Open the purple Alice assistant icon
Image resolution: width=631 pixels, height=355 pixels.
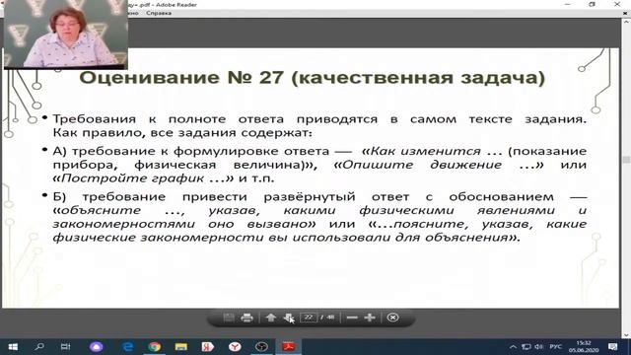click(96, 346)
